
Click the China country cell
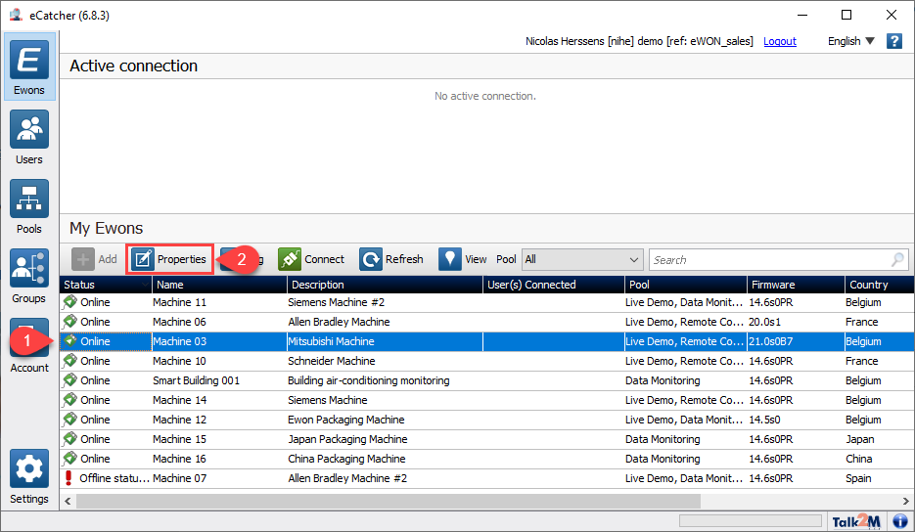(x=859, y=459)
